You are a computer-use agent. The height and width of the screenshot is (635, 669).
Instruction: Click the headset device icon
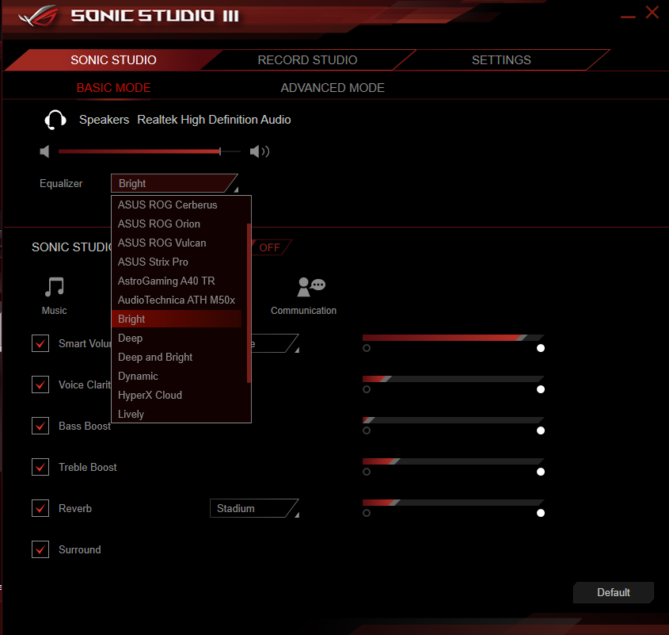(55, 120)
